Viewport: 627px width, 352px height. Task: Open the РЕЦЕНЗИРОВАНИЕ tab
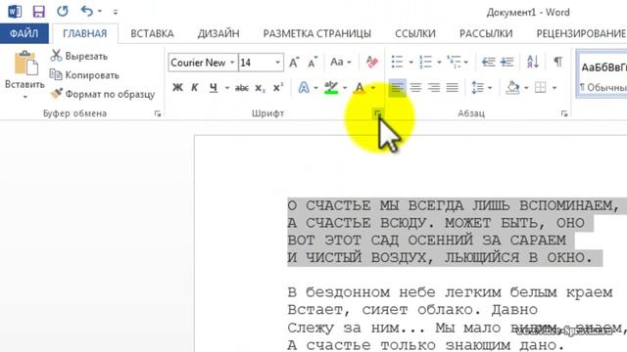coord(581,33)
